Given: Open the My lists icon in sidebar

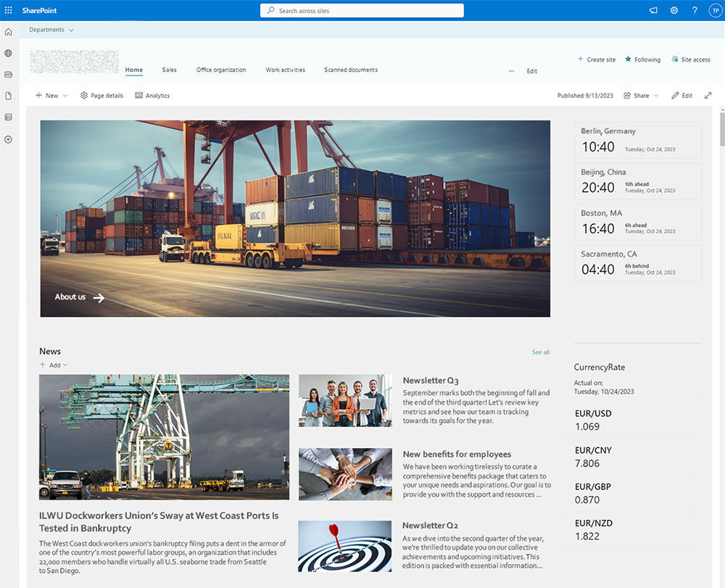Looking at the screenshot, I should pos(9,117).
